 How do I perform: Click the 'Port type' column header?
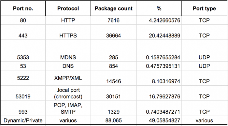[x=204, y=8]
